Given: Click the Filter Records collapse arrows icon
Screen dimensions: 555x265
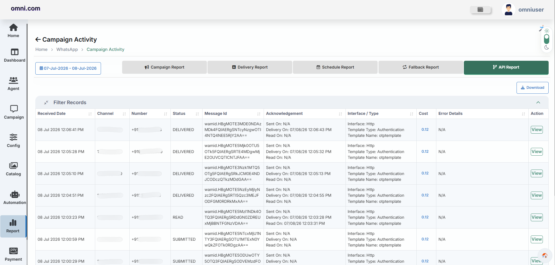Looking at the screenshot, I should pos(46,102).
